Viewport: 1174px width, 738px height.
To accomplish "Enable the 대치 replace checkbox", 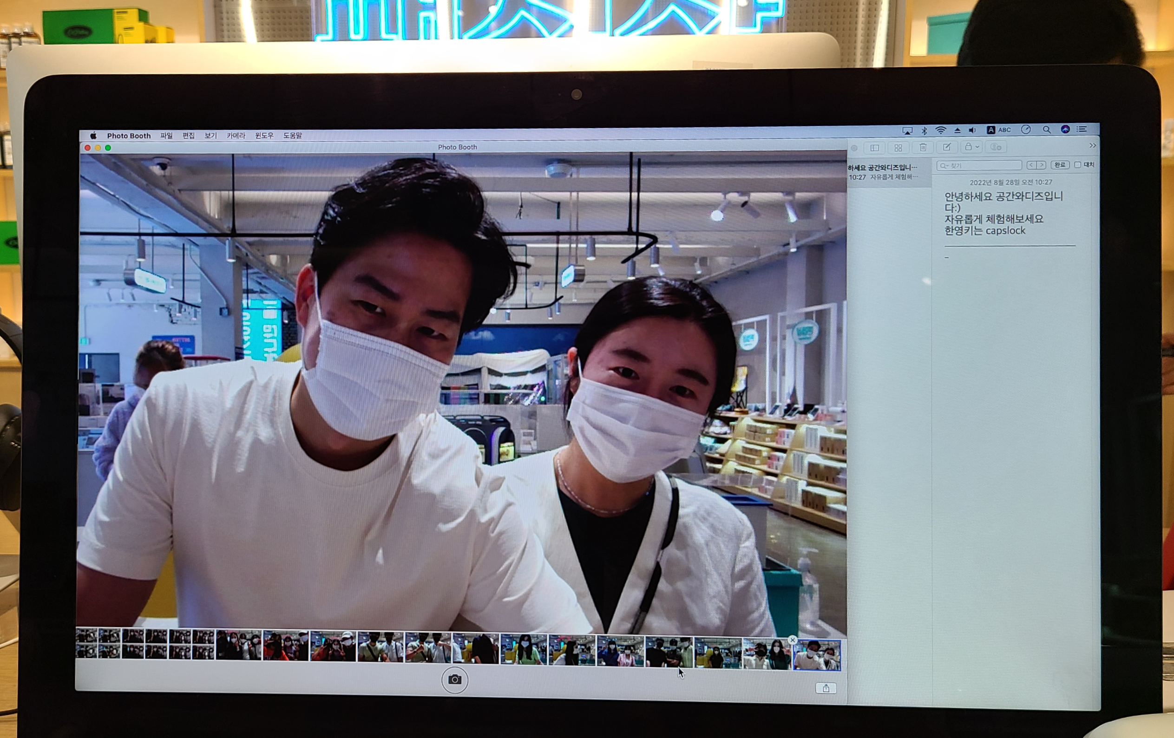I will pyautogui.click(x=1077, y=165).
